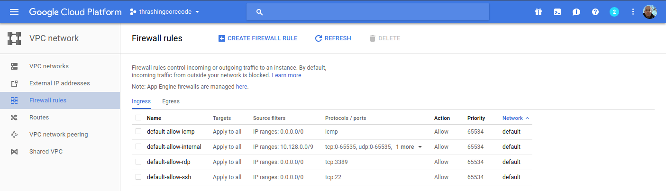Click the Firewall rules sidebar icon
The image size is (666, 191).
coord(14,100)
